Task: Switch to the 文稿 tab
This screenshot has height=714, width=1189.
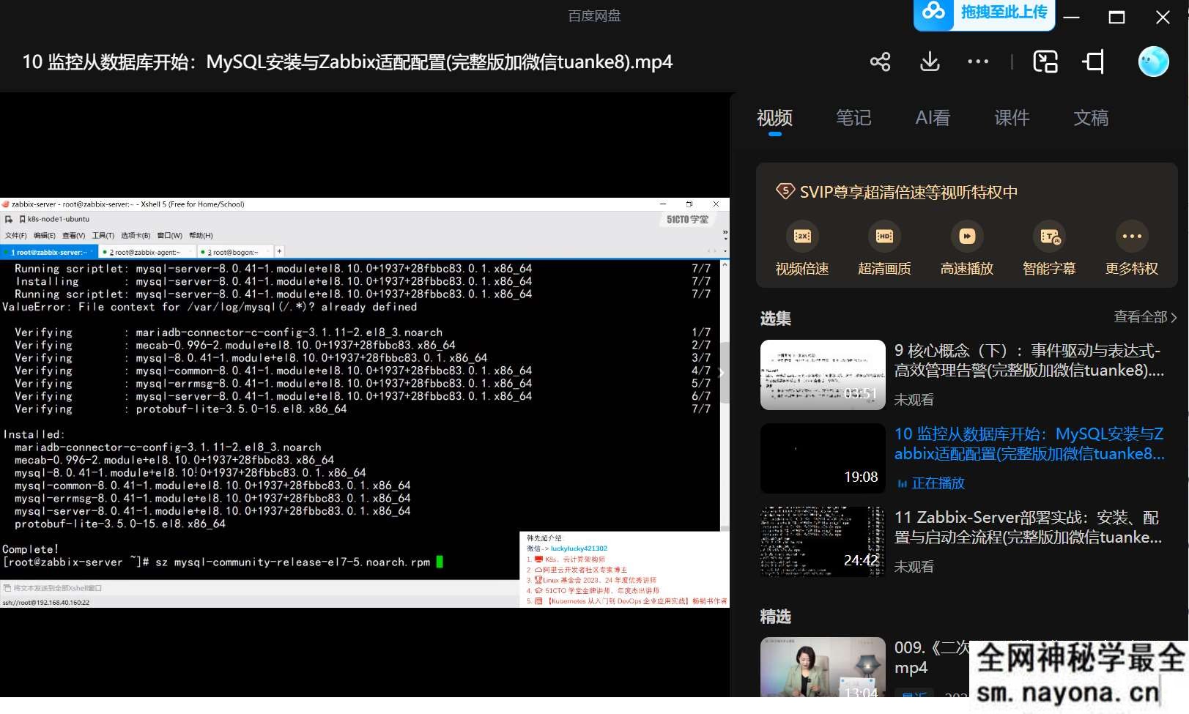Action: coord(1091,118)
